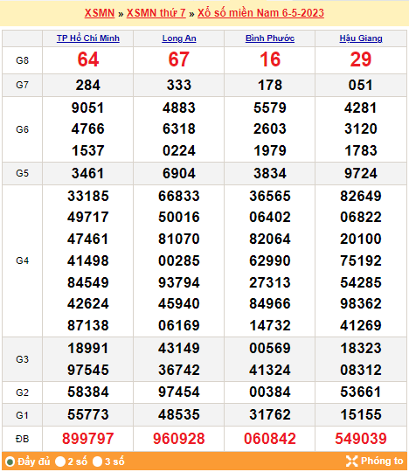Image resolution: width=409 pixels, height=472 pixels.
Task: Click the Phóng to expand icon
Action: point(351,461)
